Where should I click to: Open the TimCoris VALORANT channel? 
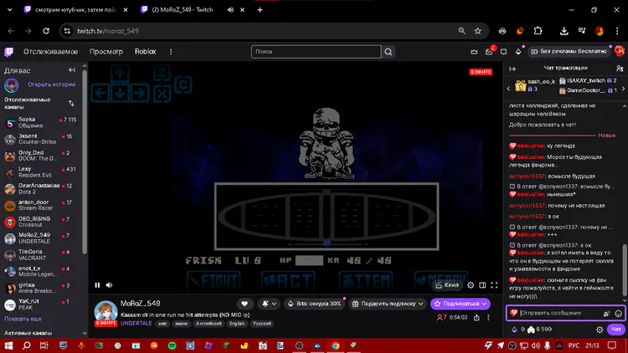point(40,254)
